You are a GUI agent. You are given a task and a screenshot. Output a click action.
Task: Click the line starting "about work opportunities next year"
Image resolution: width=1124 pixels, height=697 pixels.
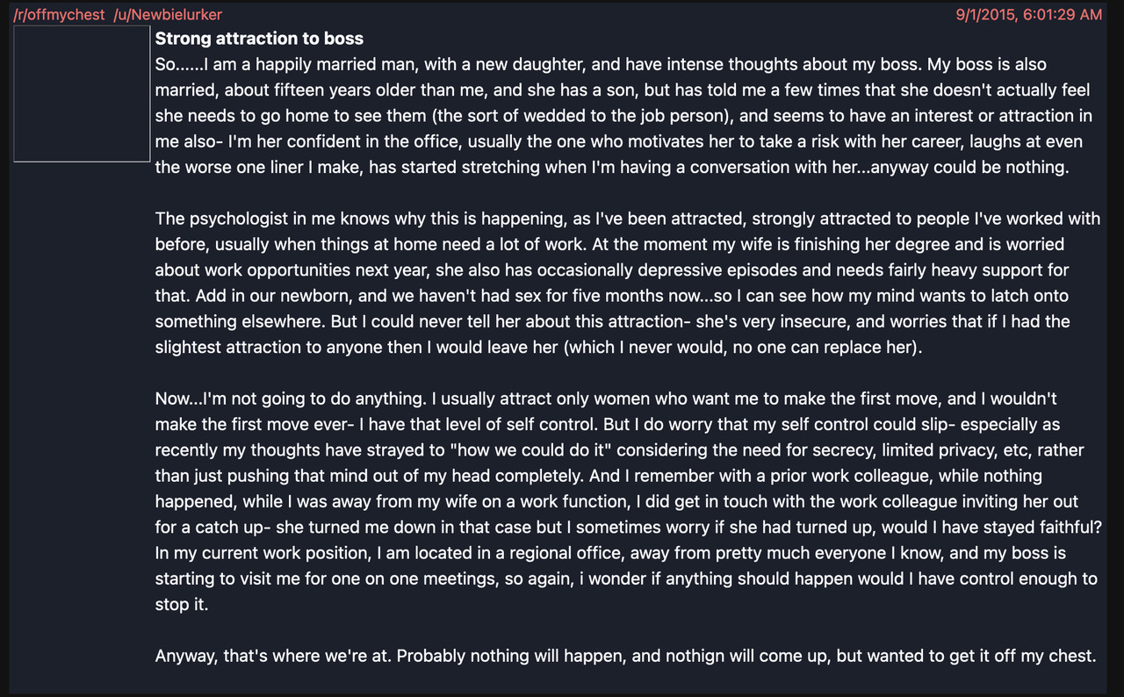click(612, 270)
